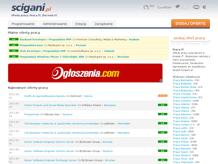Click Praca Sopot location link
This screenshot has height=164, width=218.
pyautogui.click(x=180, y=152)
